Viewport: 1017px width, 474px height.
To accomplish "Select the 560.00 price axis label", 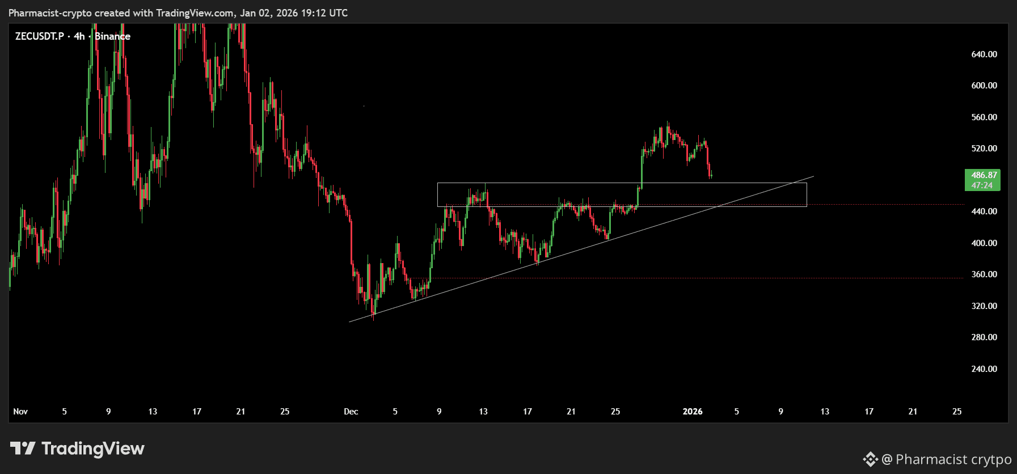I will 984,117.
